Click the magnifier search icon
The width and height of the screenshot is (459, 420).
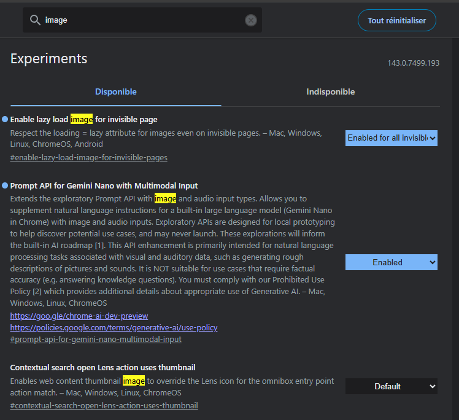click(x=35, y=20)
